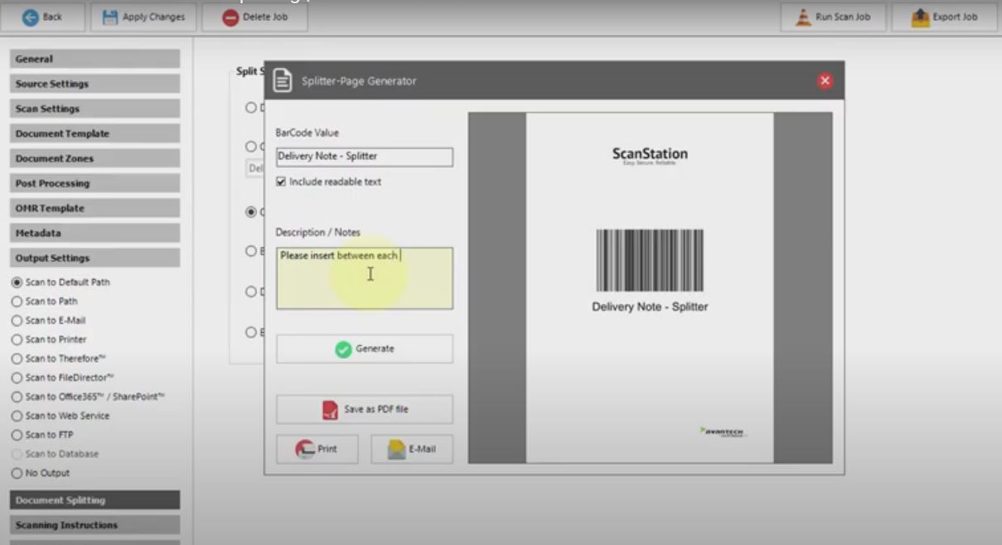Click the green checkmark icon on Generate
The width and height of the screenshot is (1002, 545).
(x=344, y=350)
